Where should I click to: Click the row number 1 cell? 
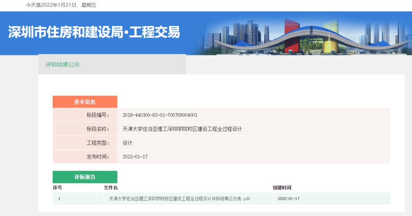(x=59, y=198)
